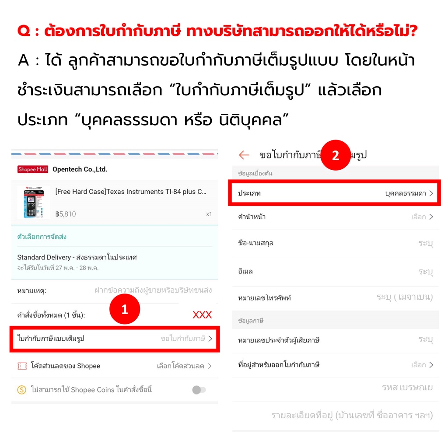Open ประเภท บุคคลธรรมดา type selector
448x448 pixels.
pos(336,193)
